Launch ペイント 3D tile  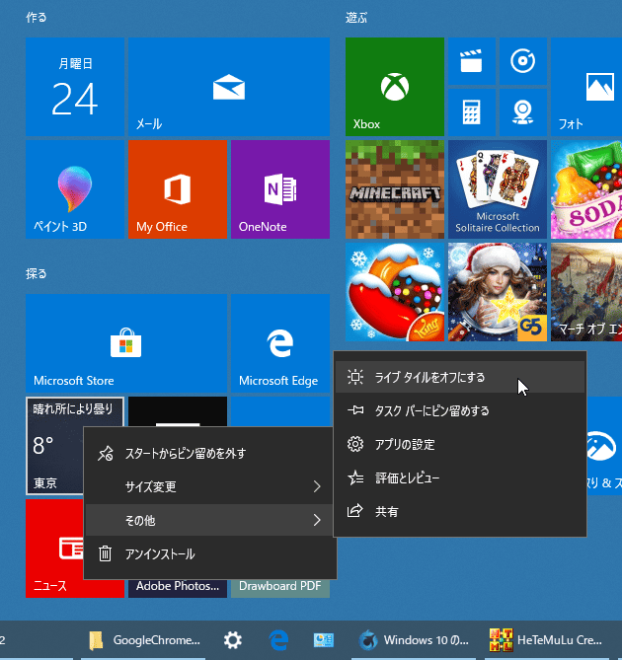coord(75,189)
